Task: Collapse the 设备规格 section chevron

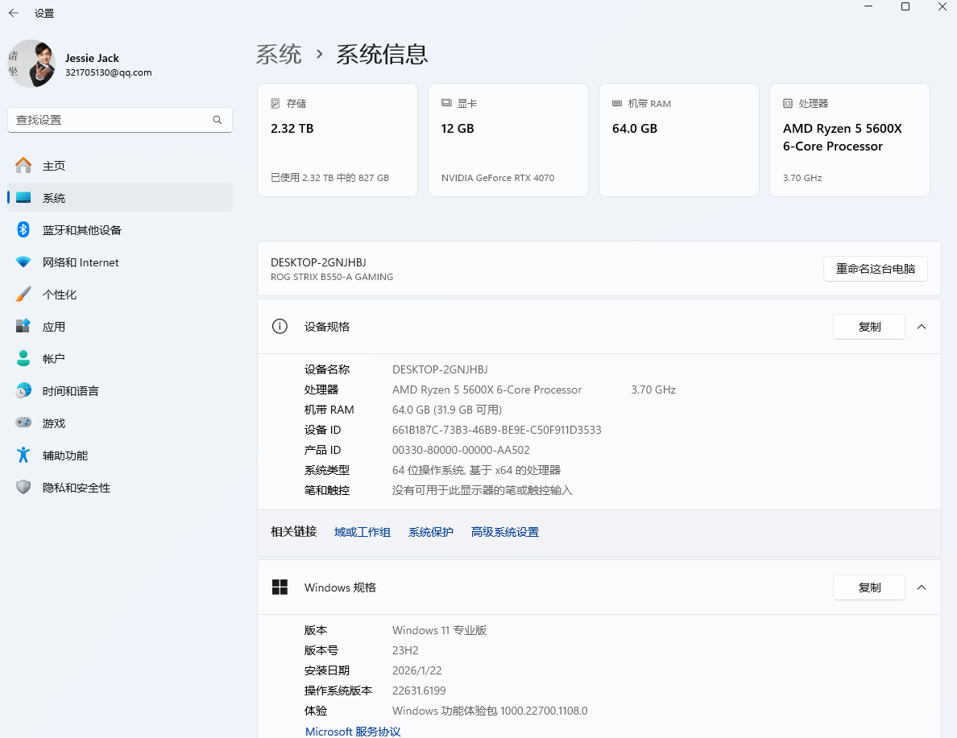Action: click(922, 327)
